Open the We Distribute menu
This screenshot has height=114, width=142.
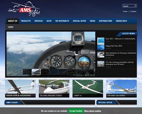62,21
